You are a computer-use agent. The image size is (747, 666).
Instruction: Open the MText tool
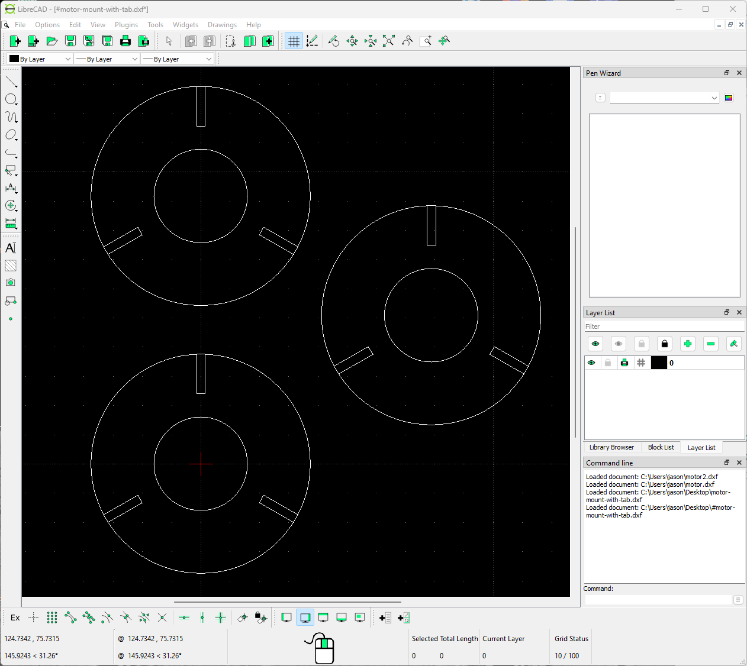pos(11,248)
